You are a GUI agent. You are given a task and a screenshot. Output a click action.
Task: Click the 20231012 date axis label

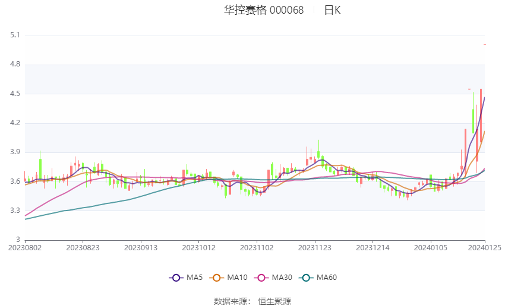(198, 248)
